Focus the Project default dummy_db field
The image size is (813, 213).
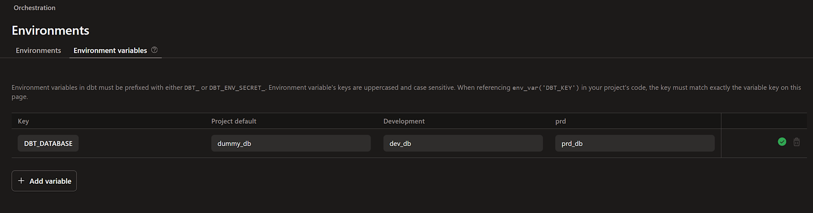click(x=291, y=143)
